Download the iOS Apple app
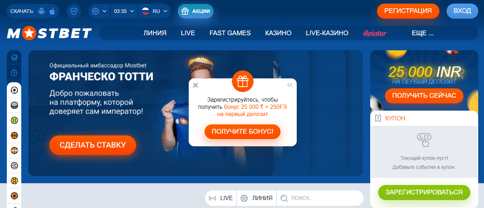The height and width of the screenshot is (208, 484). click(52, 11)
